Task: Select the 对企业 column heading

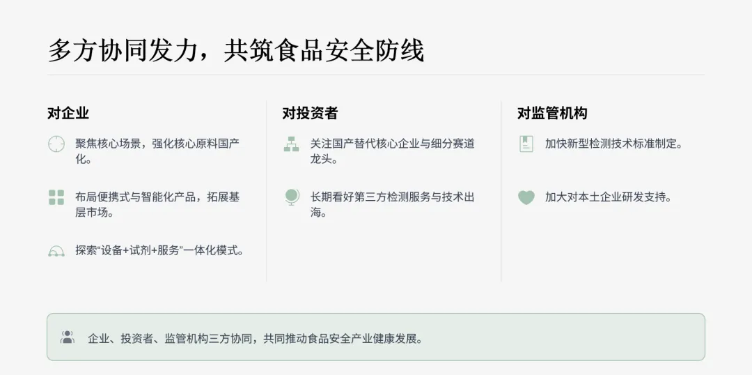Action: [x=68, y=114]
